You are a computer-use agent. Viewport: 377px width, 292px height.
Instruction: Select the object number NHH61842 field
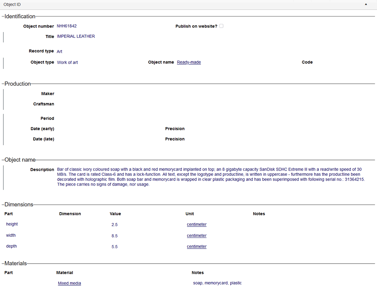coord(67,26)
